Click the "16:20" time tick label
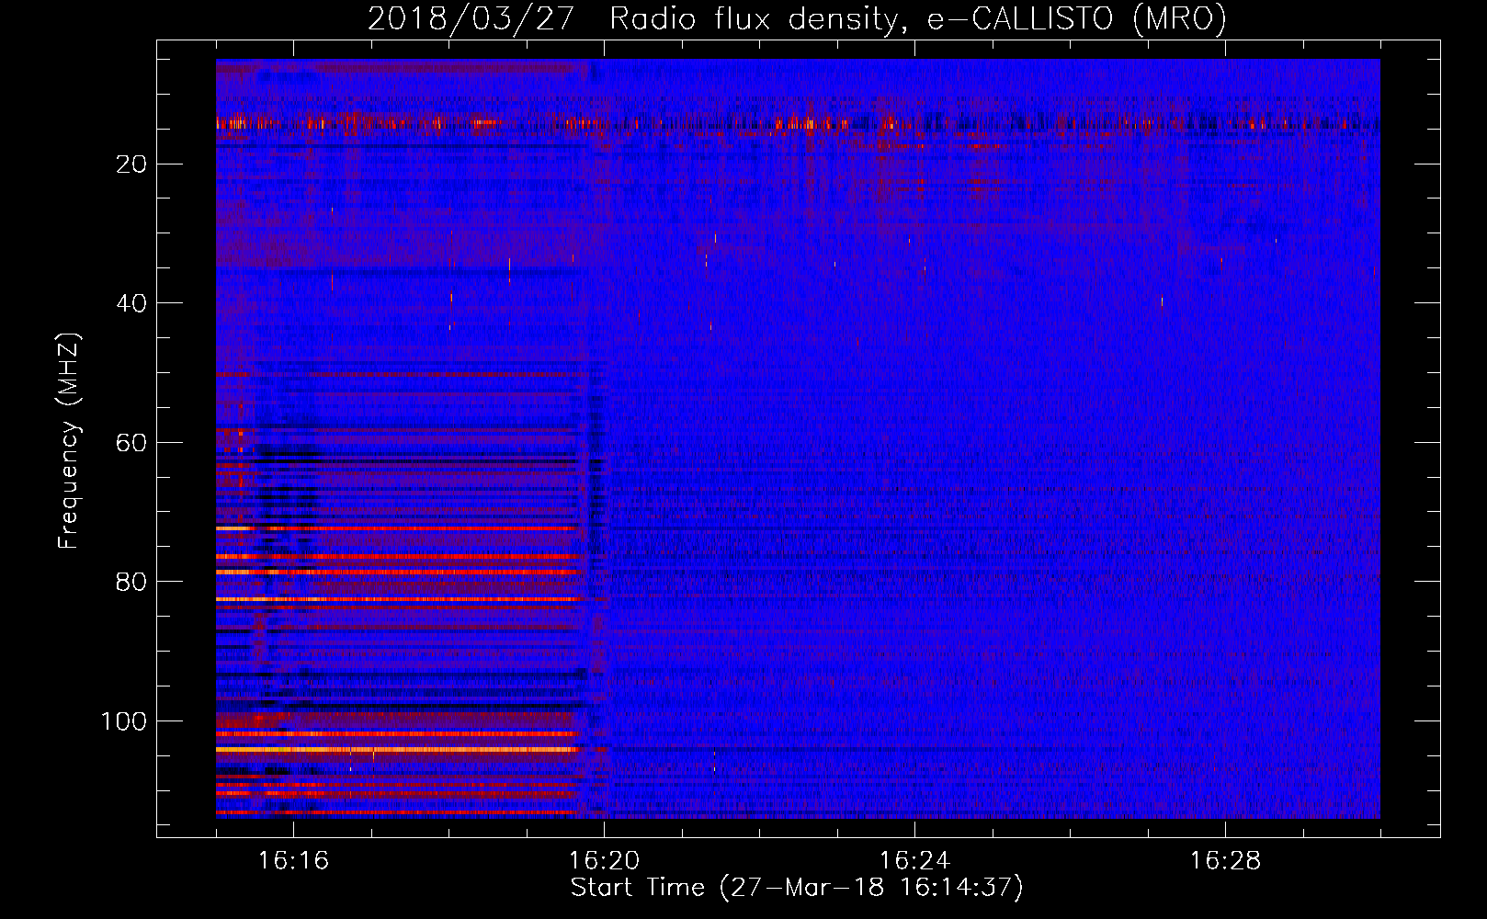The height and width of the screenshot is (919, 1487). (x=604, y=861)
